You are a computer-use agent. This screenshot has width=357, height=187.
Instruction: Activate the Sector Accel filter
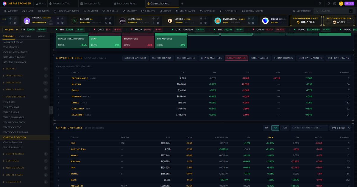point(186,58)
